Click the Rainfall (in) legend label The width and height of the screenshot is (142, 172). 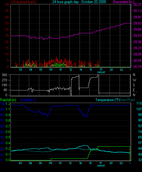(x=8, y=100)
